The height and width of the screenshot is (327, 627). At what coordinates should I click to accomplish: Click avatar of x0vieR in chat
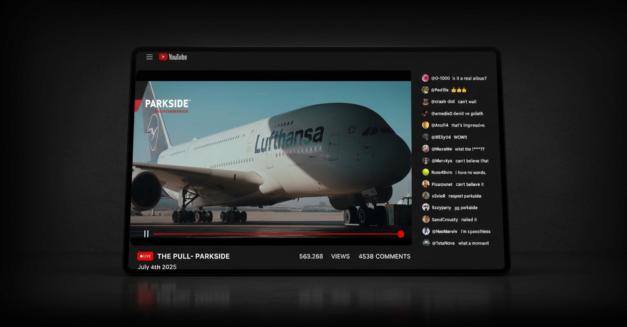coord(425,196)
